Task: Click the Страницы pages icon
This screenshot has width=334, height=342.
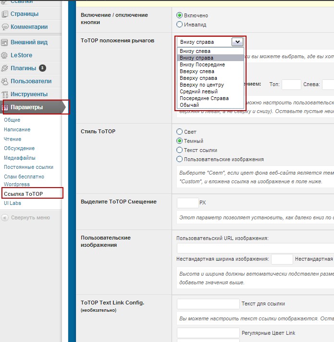Action: pos(5,14)
